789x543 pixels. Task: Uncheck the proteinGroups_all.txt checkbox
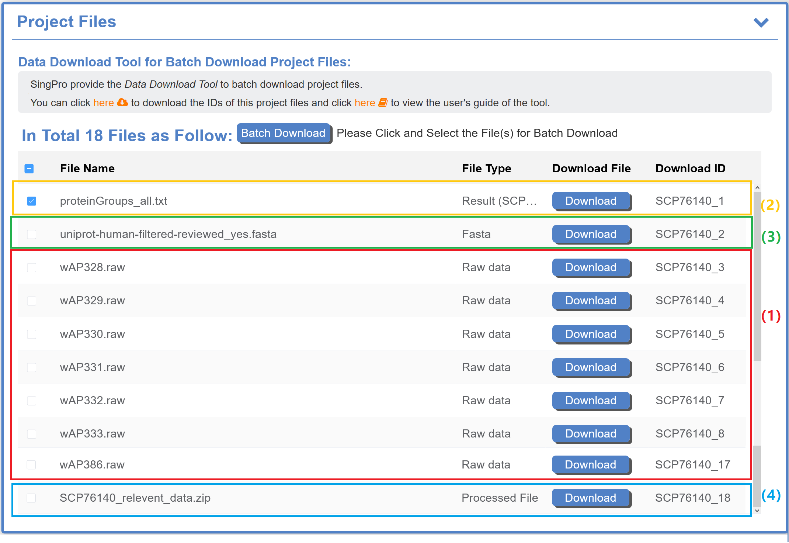coord(32,201)
